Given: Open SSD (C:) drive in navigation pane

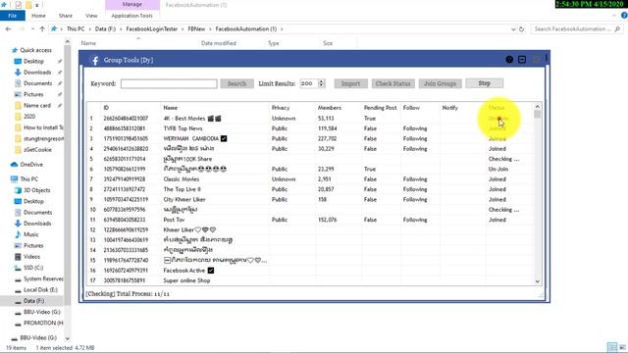Looking at the screenshot, I should pyautogui.click(x=33, y=268).
